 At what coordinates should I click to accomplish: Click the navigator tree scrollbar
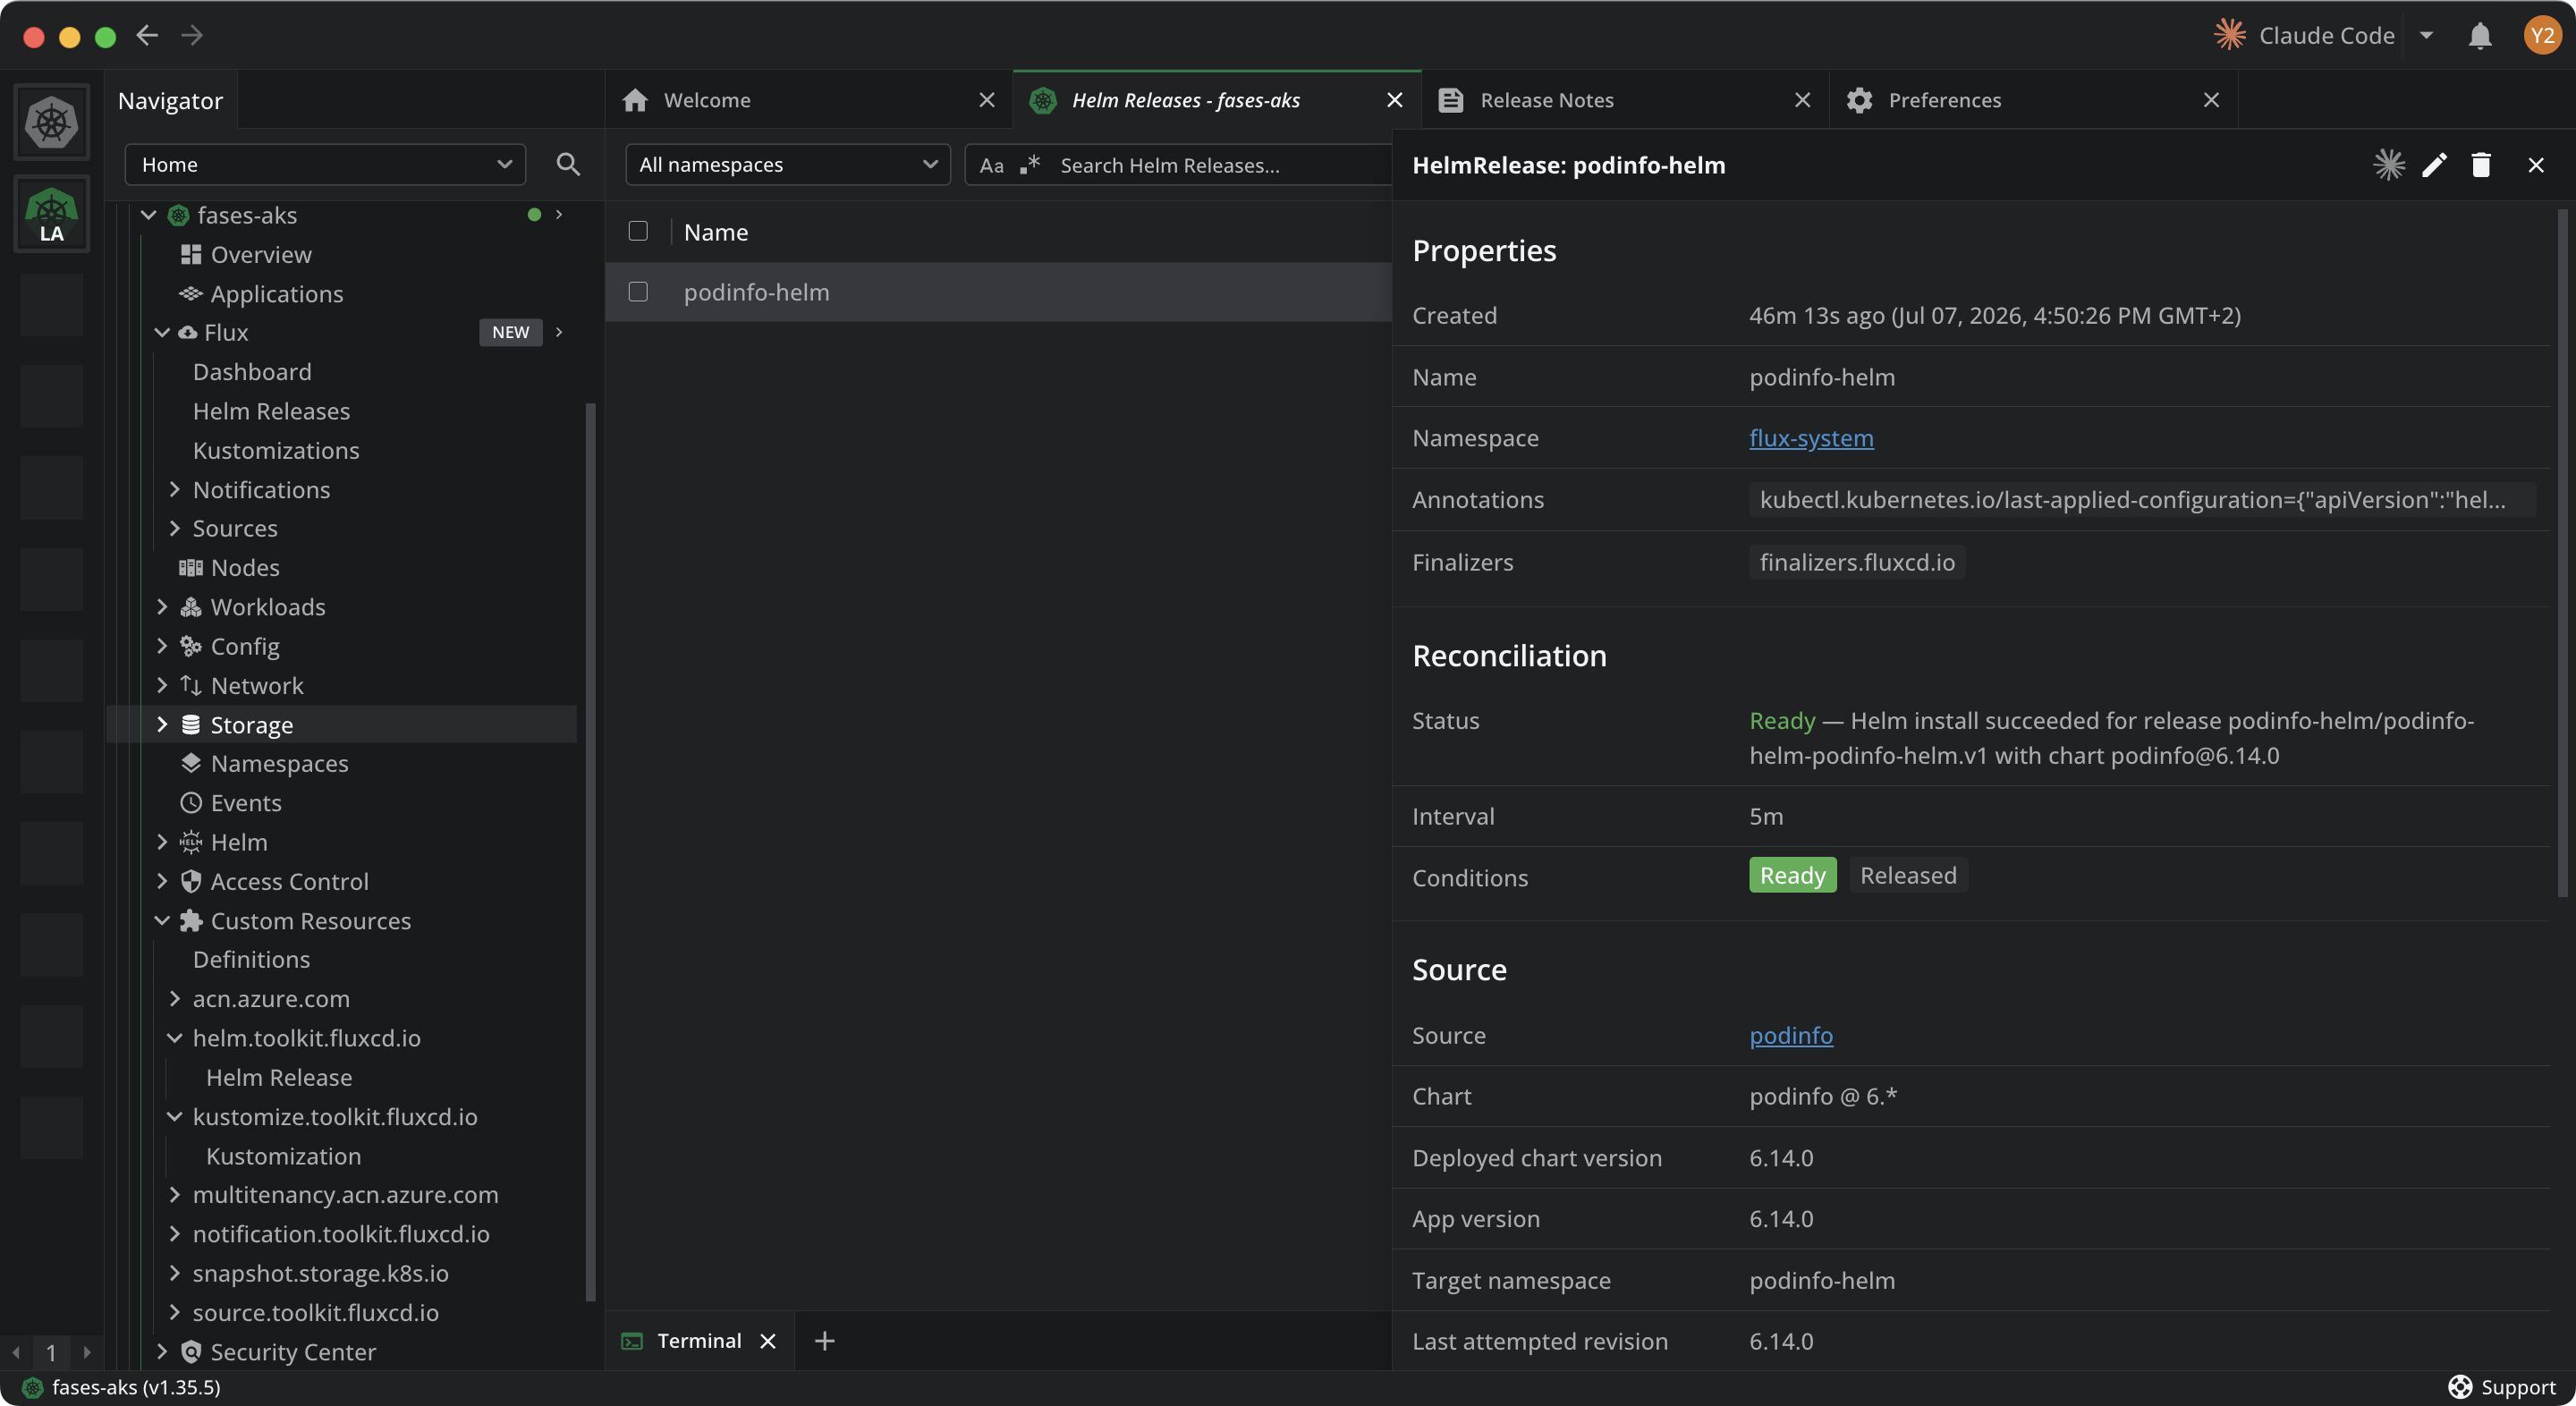pyautogui.click(x=590, y=852)
